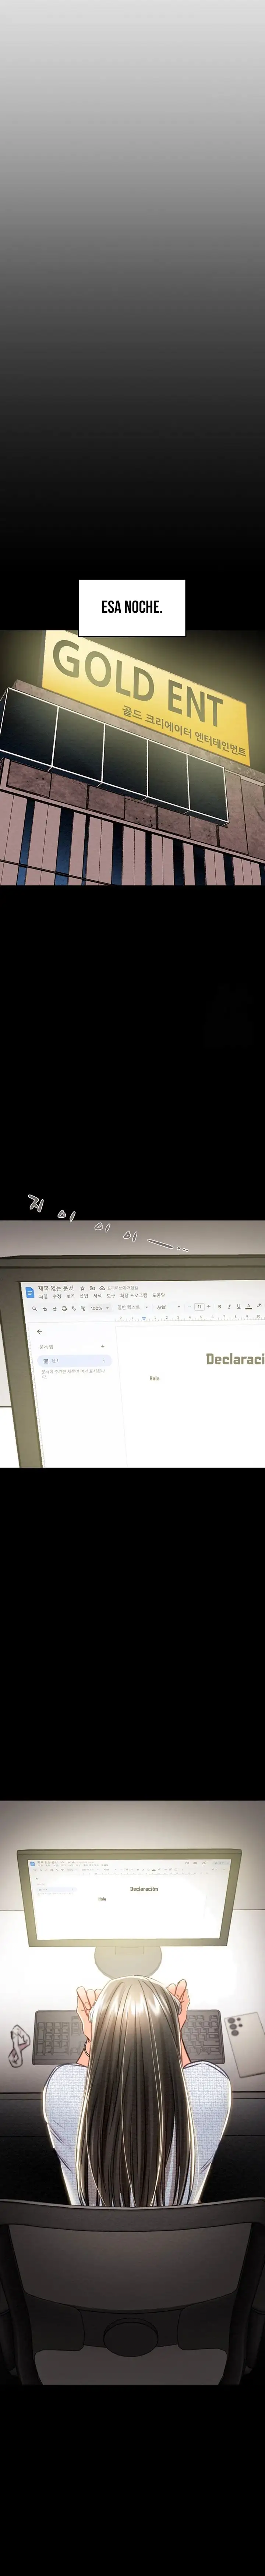Viewport: 265px width, 2576px height.
Task: Decrease font size with the minus button
Action: 189,1307
